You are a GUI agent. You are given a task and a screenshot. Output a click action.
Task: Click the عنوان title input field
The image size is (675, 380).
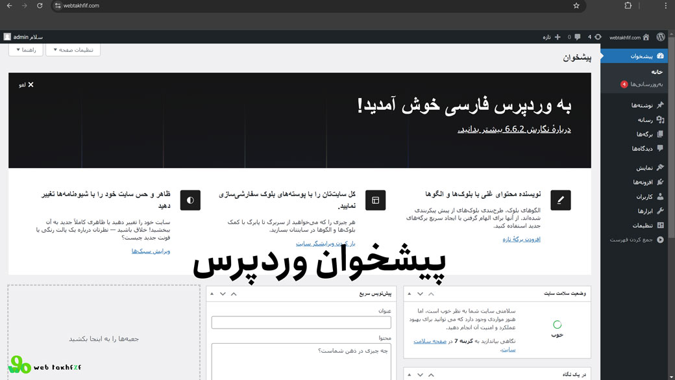[301, 322]
